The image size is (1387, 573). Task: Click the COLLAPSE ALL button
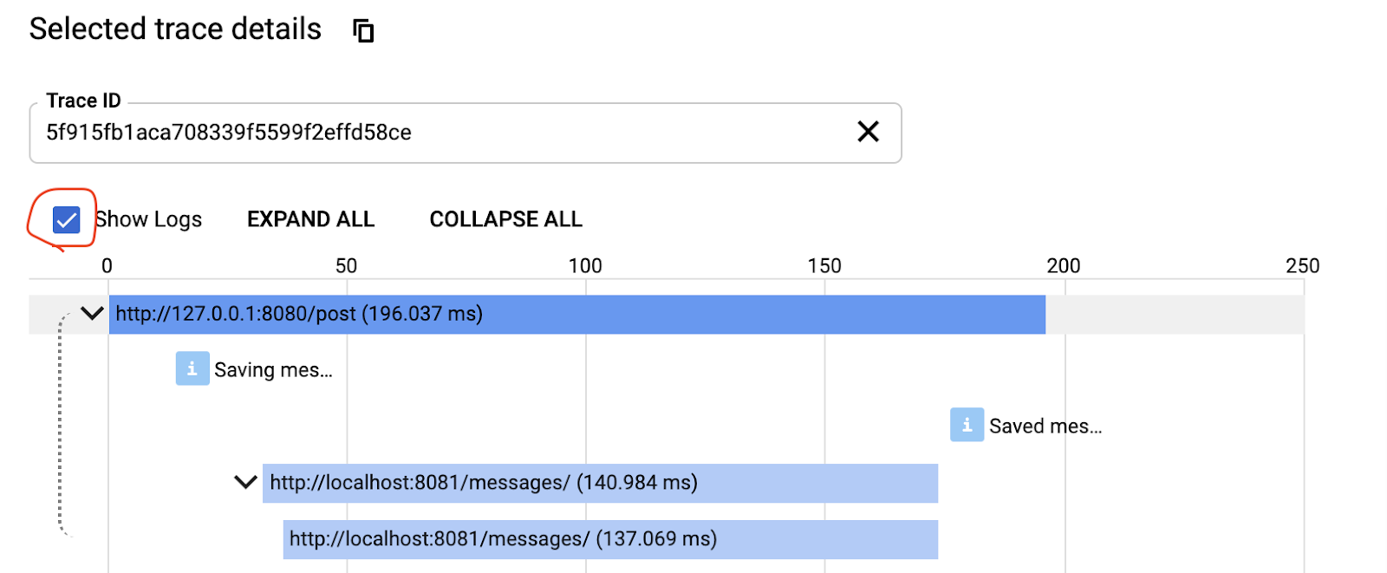click(505, 219)
